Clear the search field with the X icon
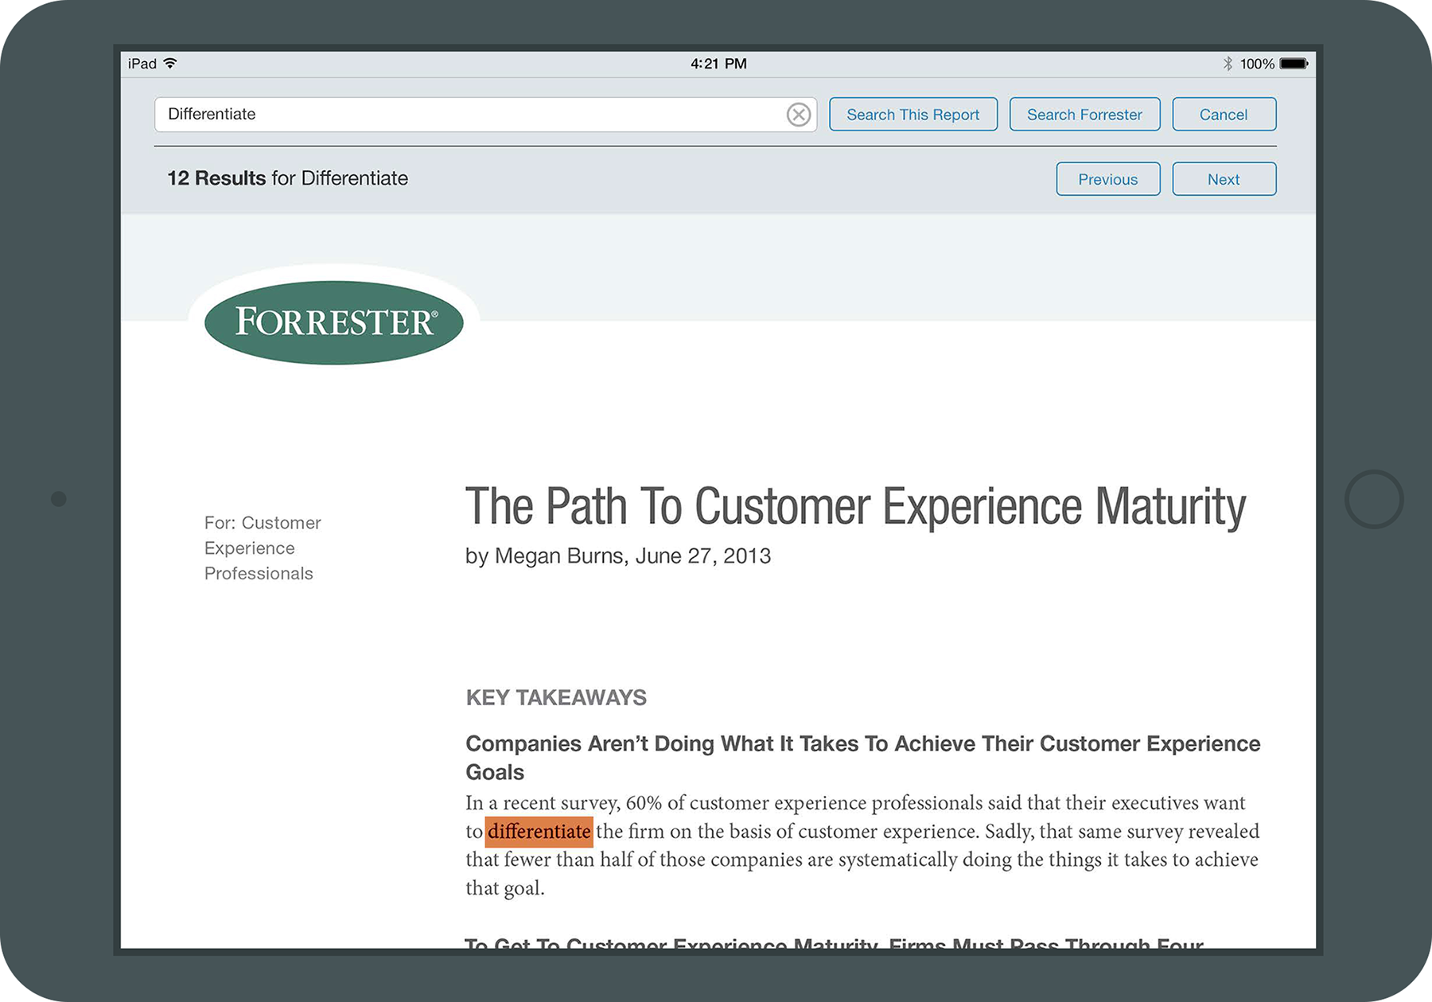The width and height of the screenshot is (1432, 1002). click(x=798, y=115)
